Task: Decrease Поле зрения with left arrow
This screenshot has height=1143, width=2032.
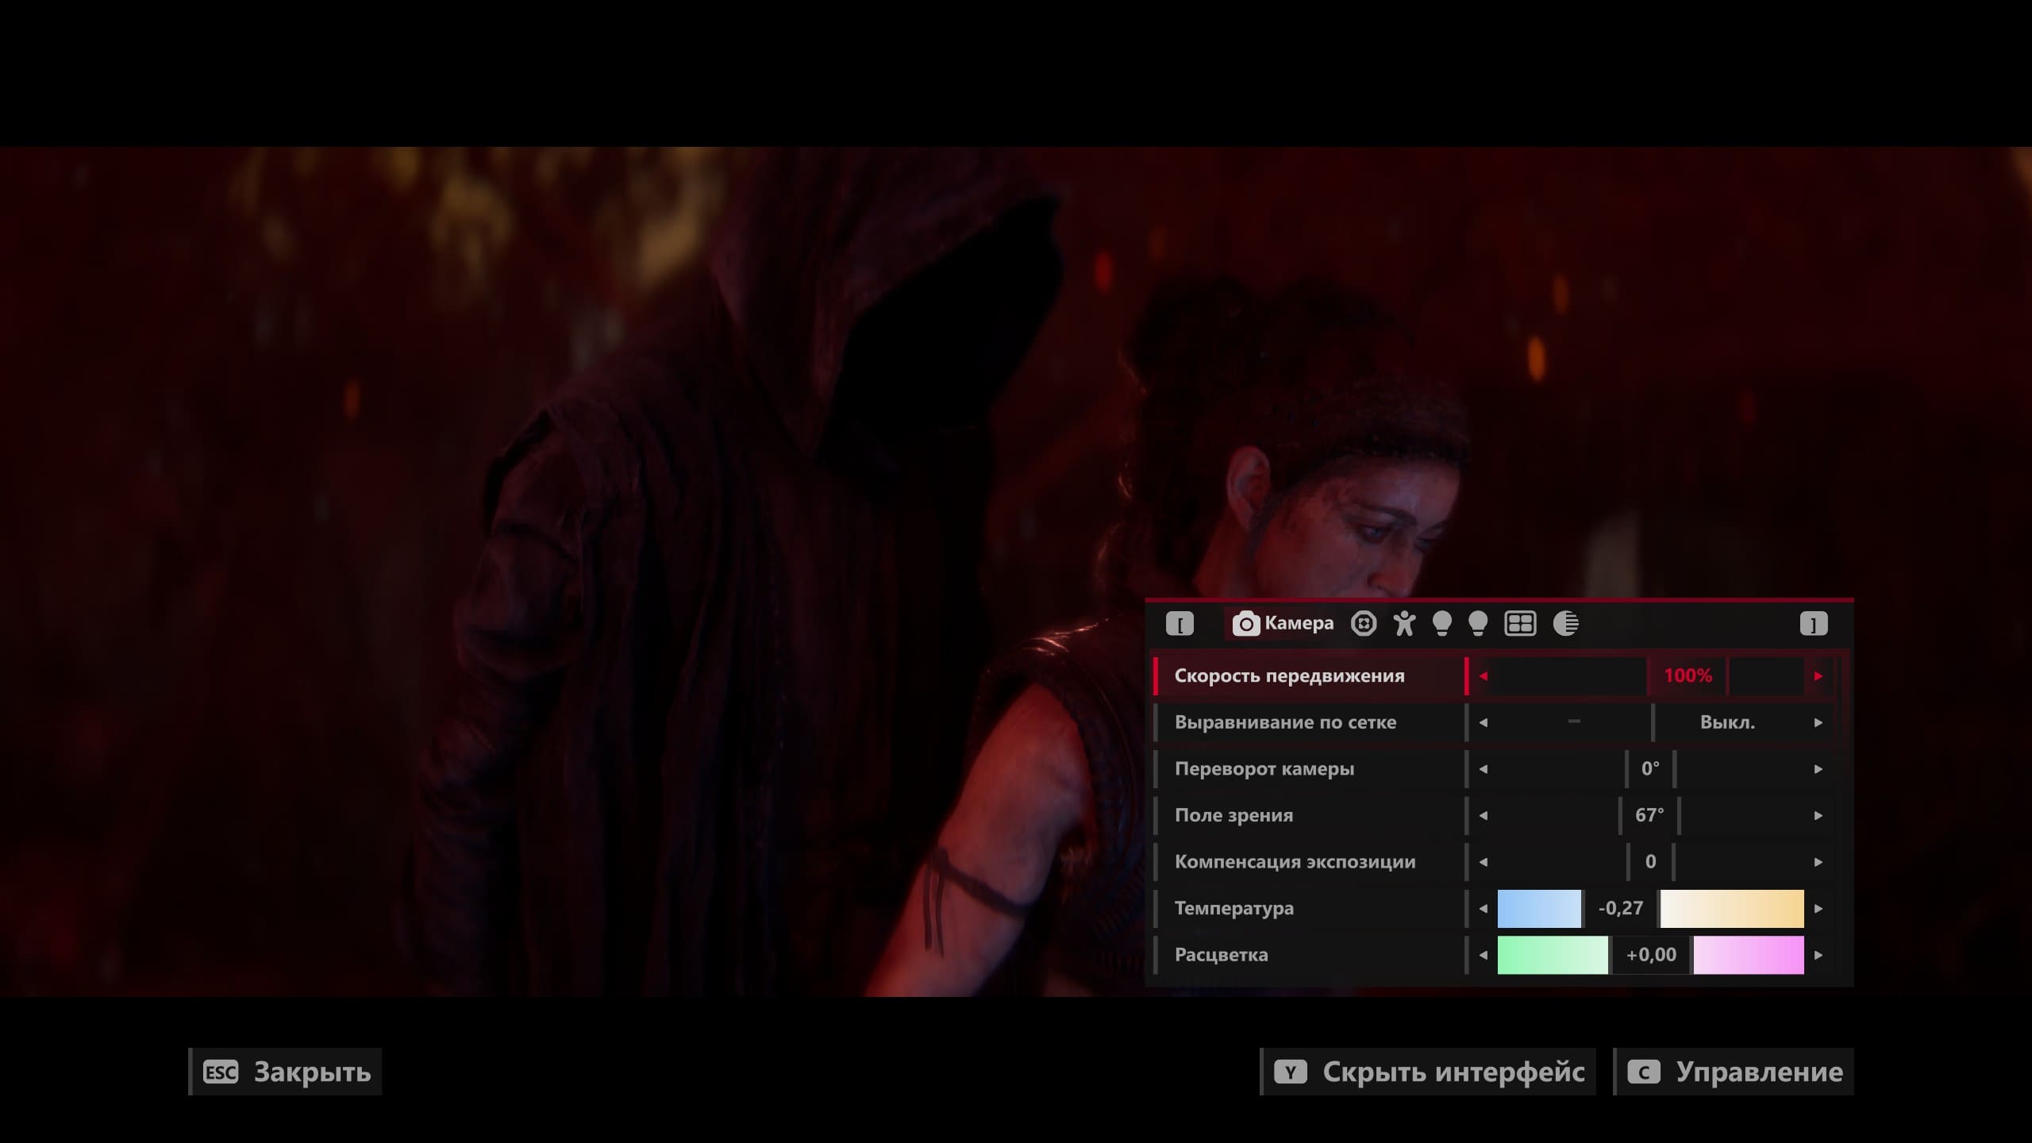Action: pyautogui.click(x=1483, y=815)
